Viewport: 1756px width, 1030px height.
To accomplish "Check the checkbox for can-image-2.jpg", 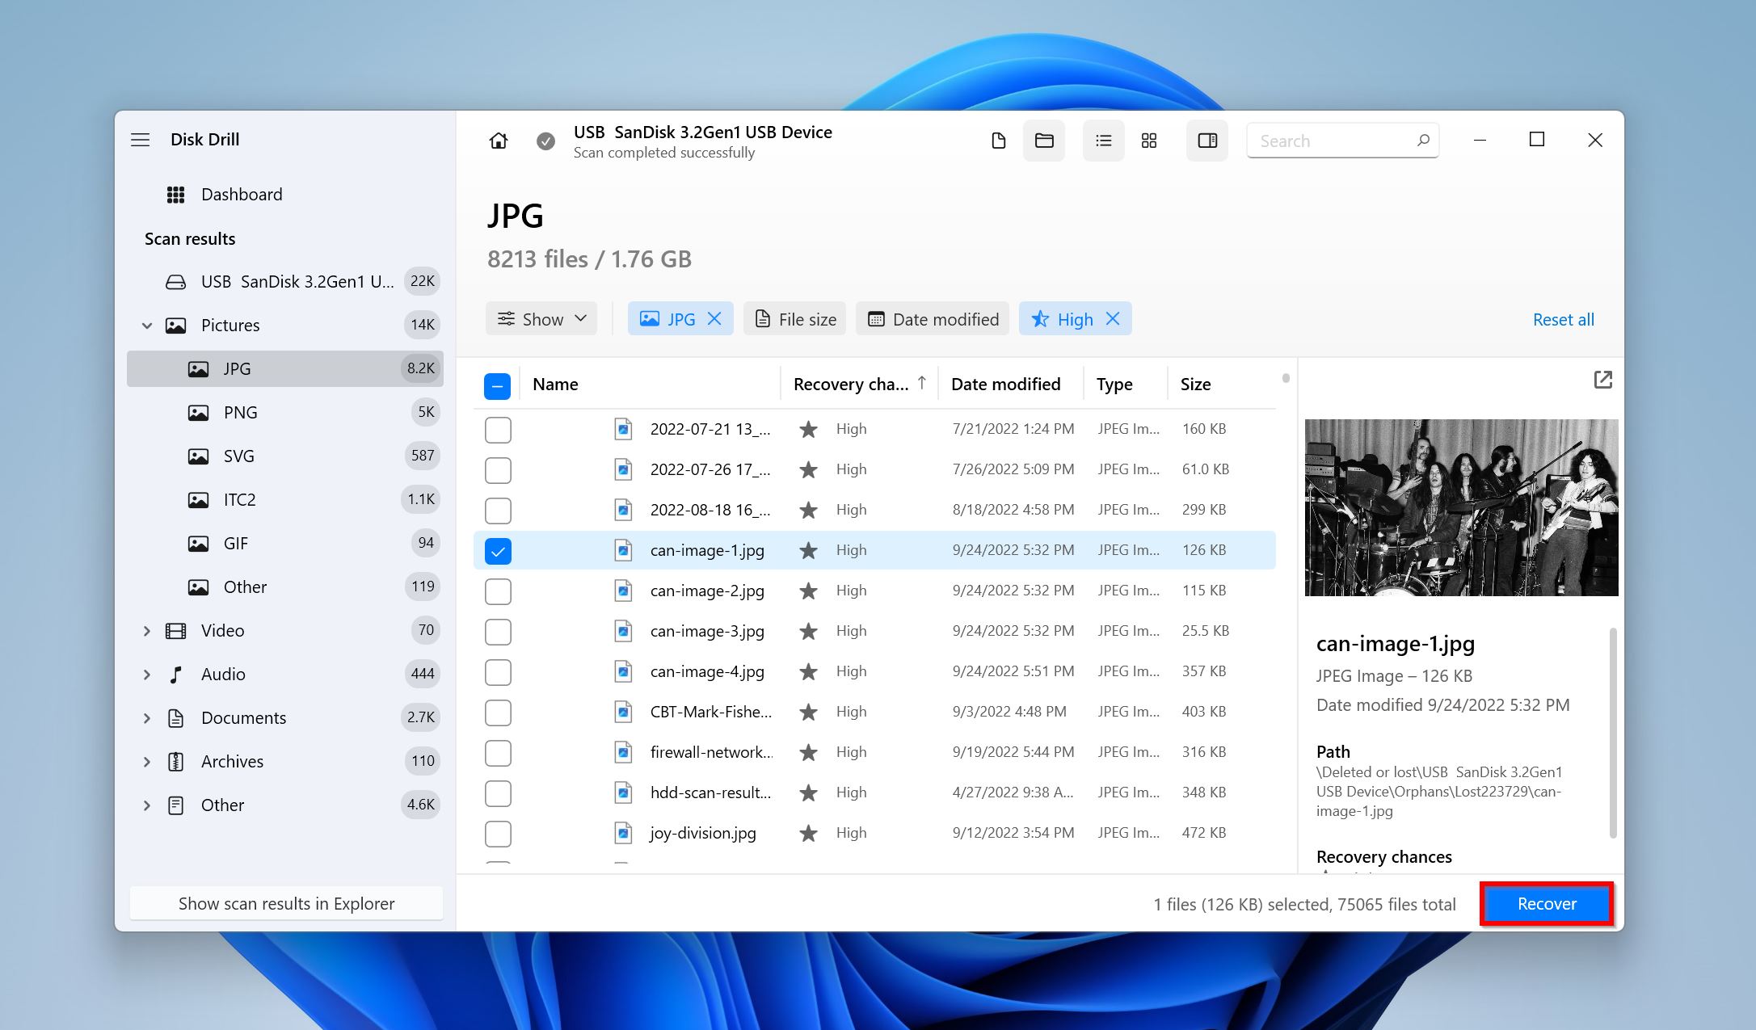I will tap(498, 591).
